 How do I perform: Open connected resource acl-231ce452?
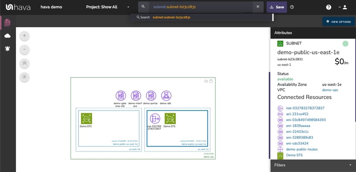click(x=297, y=114)
